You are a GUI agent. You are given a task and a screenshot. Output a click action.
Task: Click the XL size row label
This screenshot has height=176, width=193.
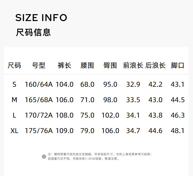[14, 131]
